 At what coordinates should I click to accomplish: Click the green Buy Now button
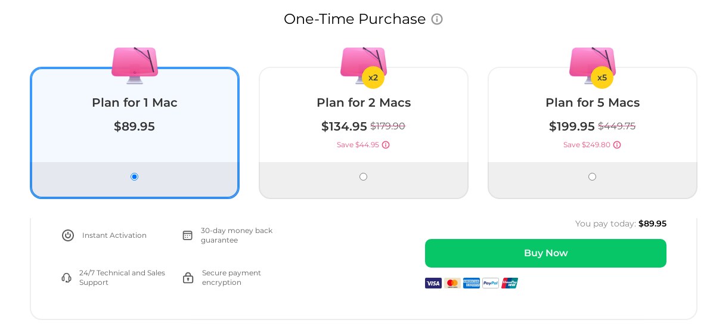pyautogui.click(x=545, y=253)
